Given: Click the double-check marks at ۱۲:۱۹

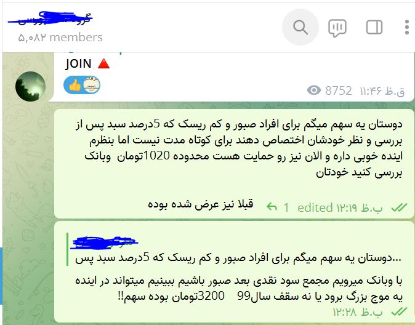Looking at the screenshot, I should tap(399, 207).
